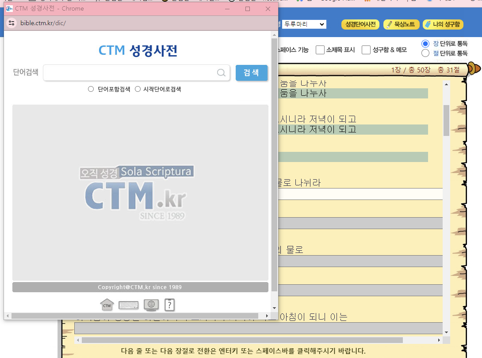Screen dimensions: 482x358
Task: Check the 소제목 표시 checkbox
Action: (320, 50)
